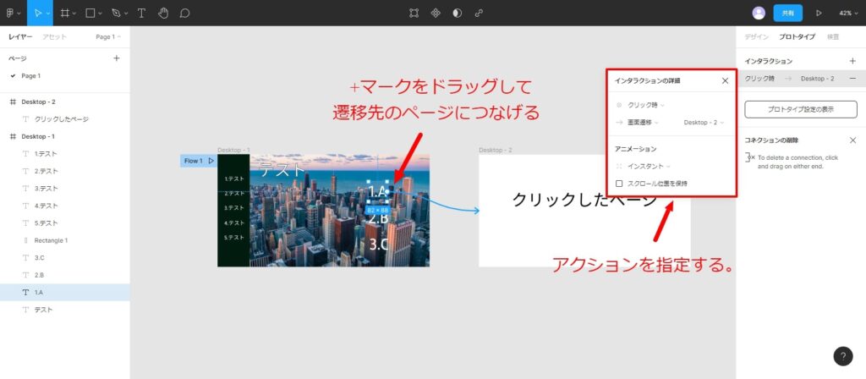Click the present play icon
The image size is (866, 379).
[x=818, y=13]
